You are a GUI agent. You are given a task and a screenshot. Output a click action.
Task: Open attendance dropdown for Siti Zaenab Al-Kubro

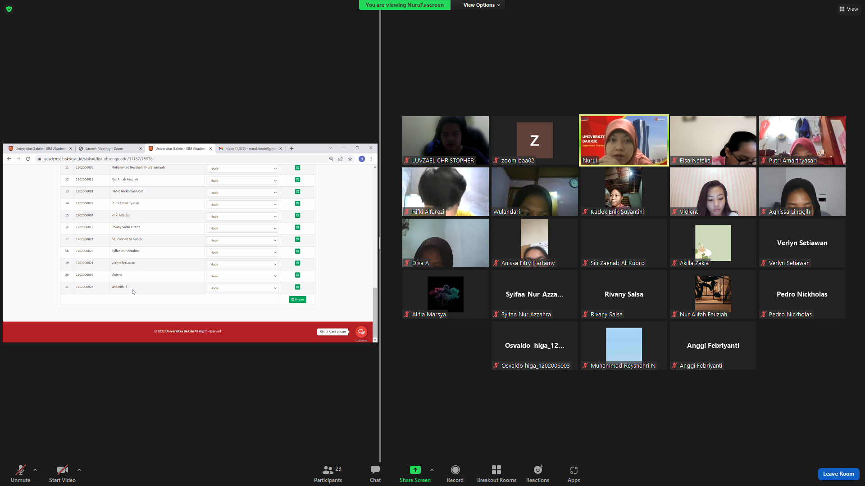click(243, 240)
